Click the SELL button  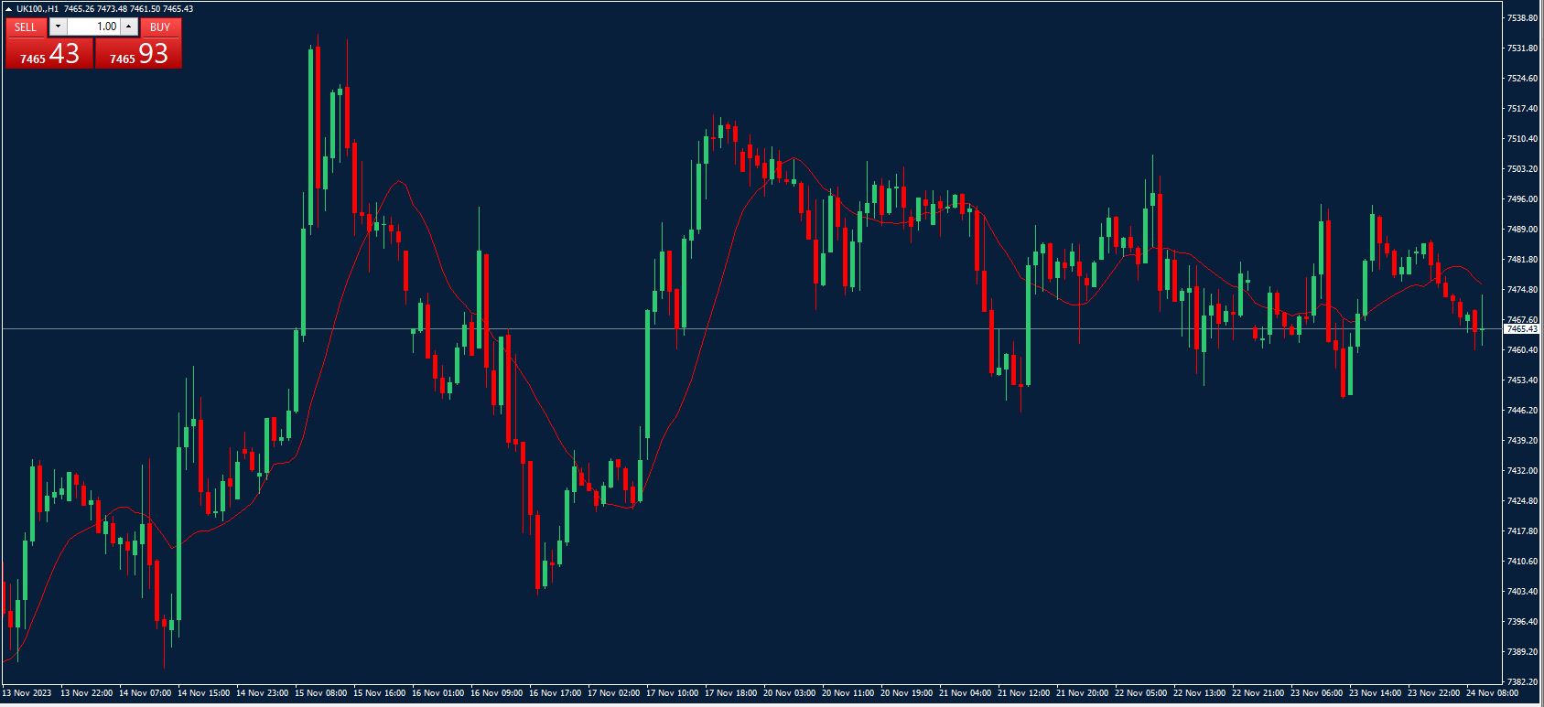[x=26, y=27]
